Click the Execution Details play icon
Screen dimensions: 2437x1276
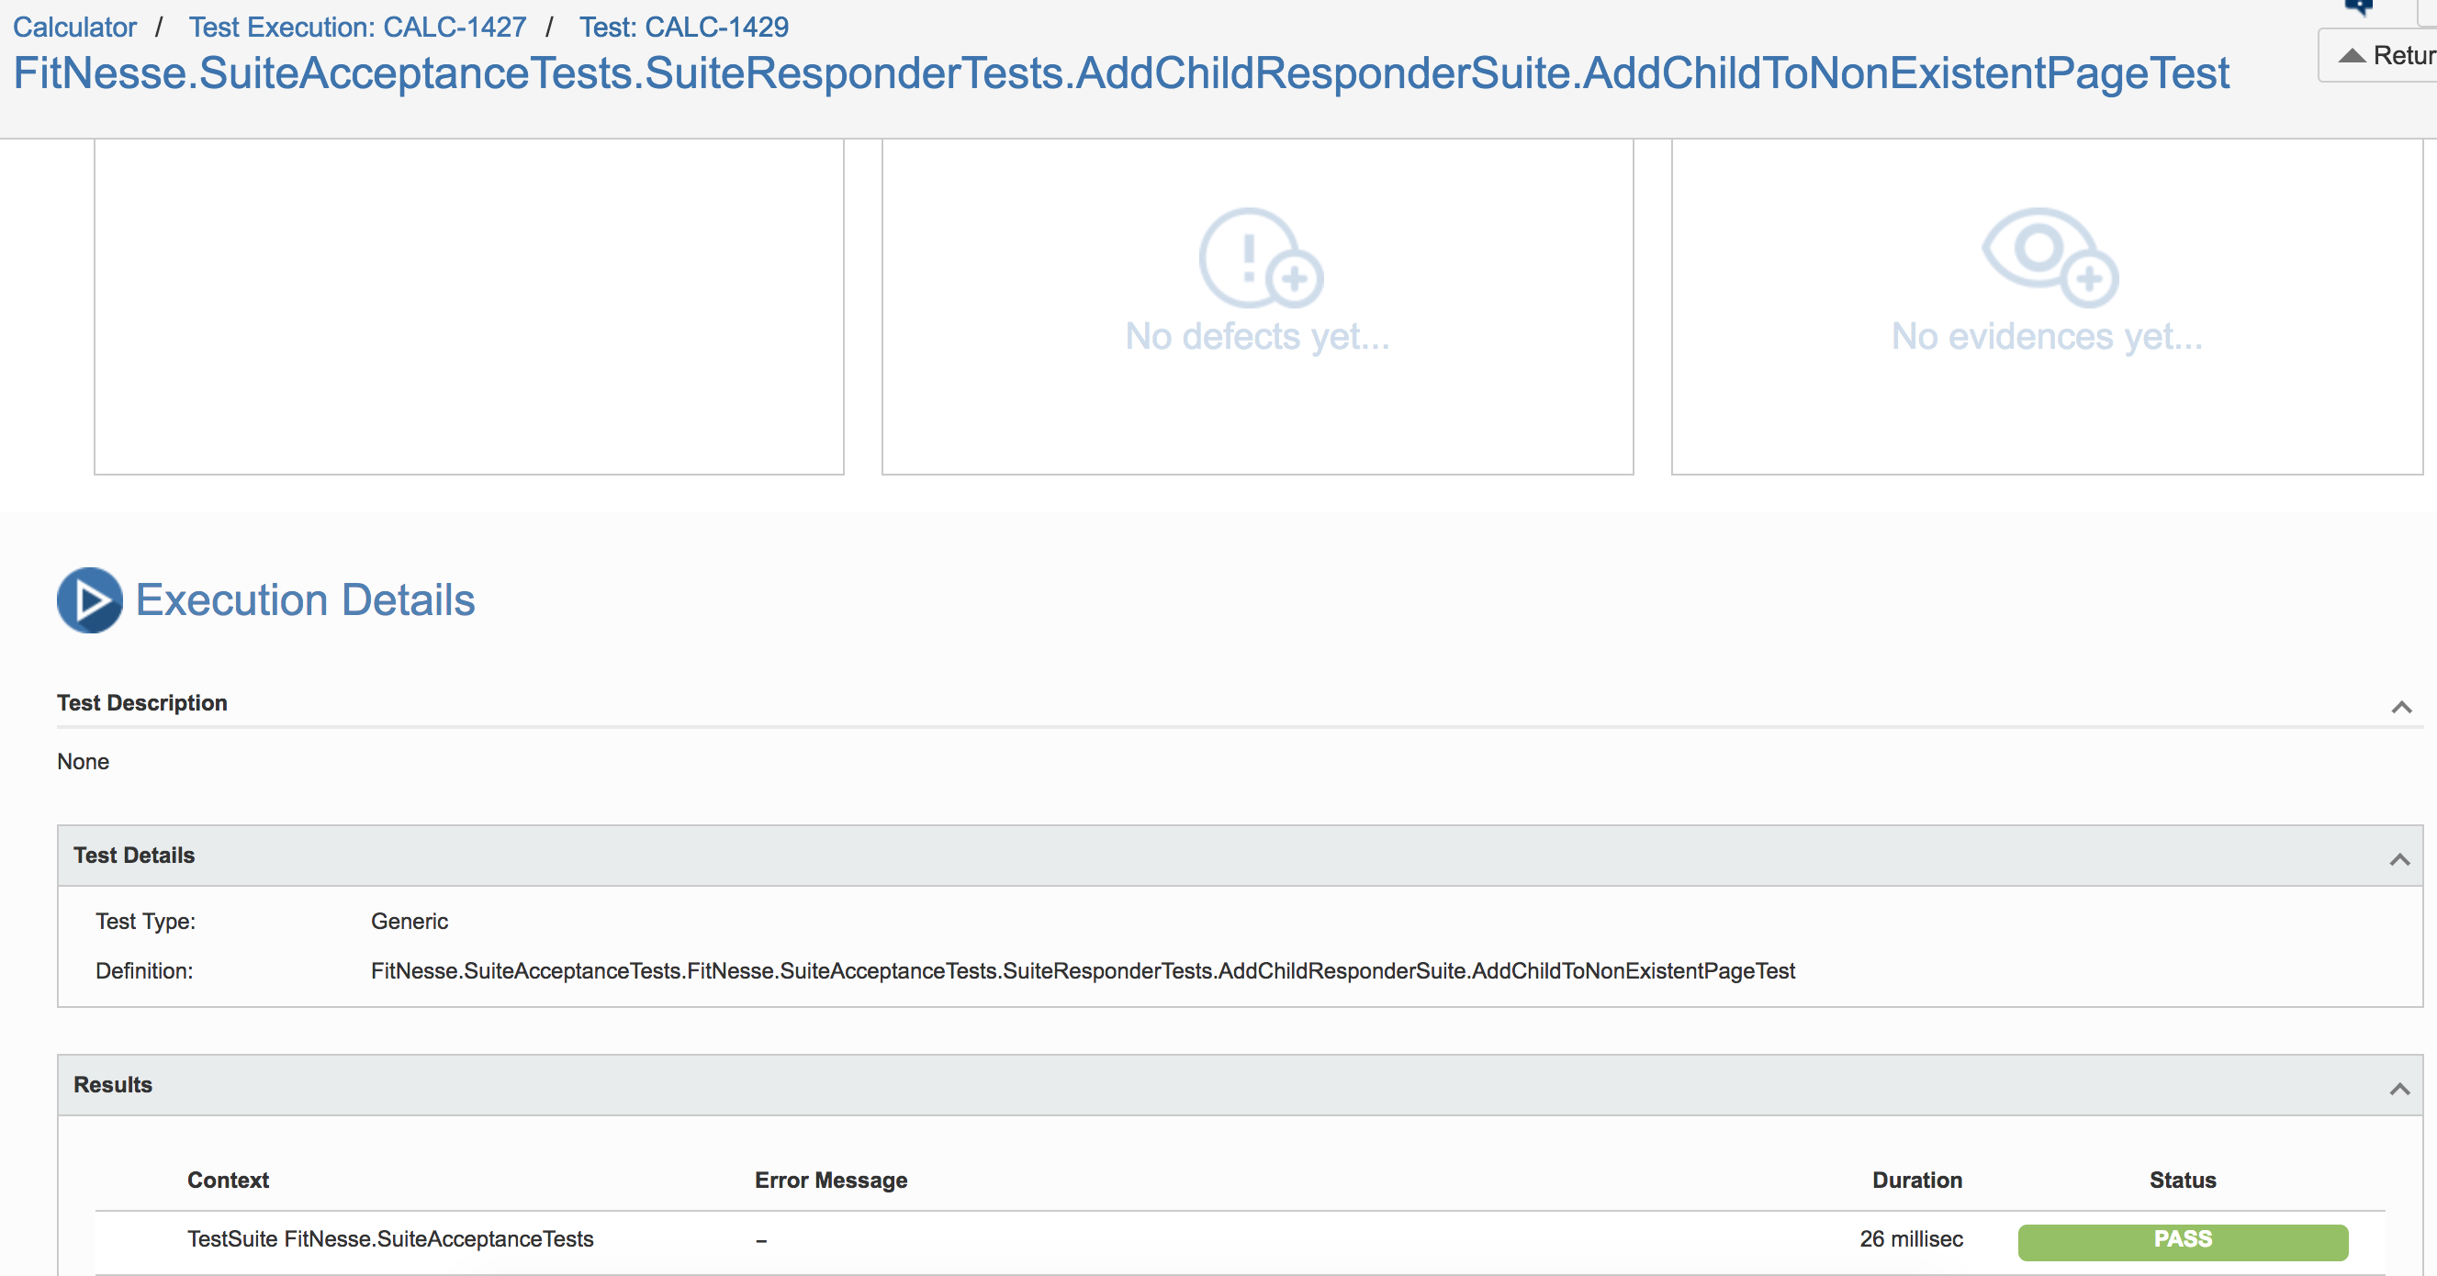(x=90, y=599)
